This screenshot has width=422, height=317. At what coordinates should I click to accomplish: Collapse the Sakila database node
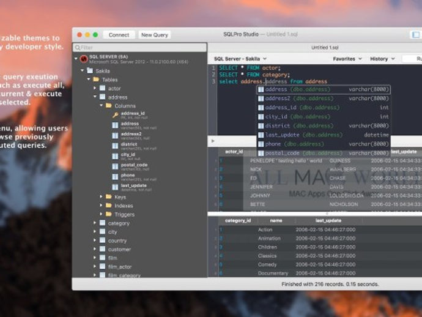pyautogui.click(x=83, y=70)
